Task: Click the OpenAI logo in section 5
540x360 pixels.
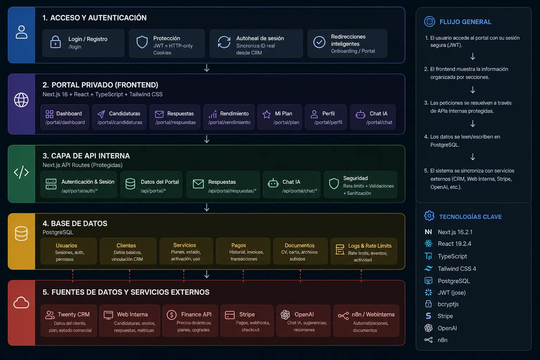Action: (285, 315)
